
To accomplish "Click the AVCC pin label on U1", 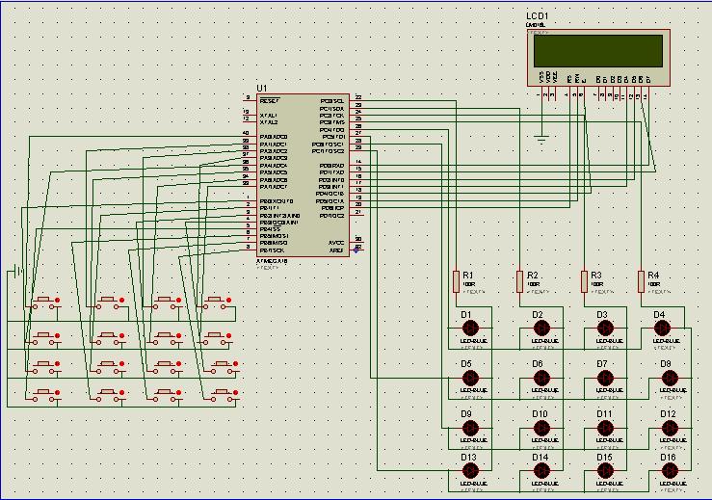I will tap(336, 243).
